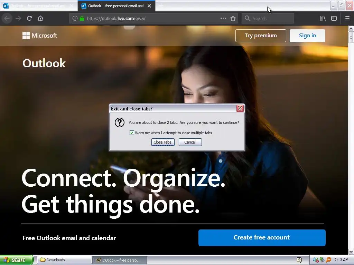Show sidebars icon in toolbar
The width and height of the screenshot is (354, 265).
pyautogui.click(x=334, y=19)
